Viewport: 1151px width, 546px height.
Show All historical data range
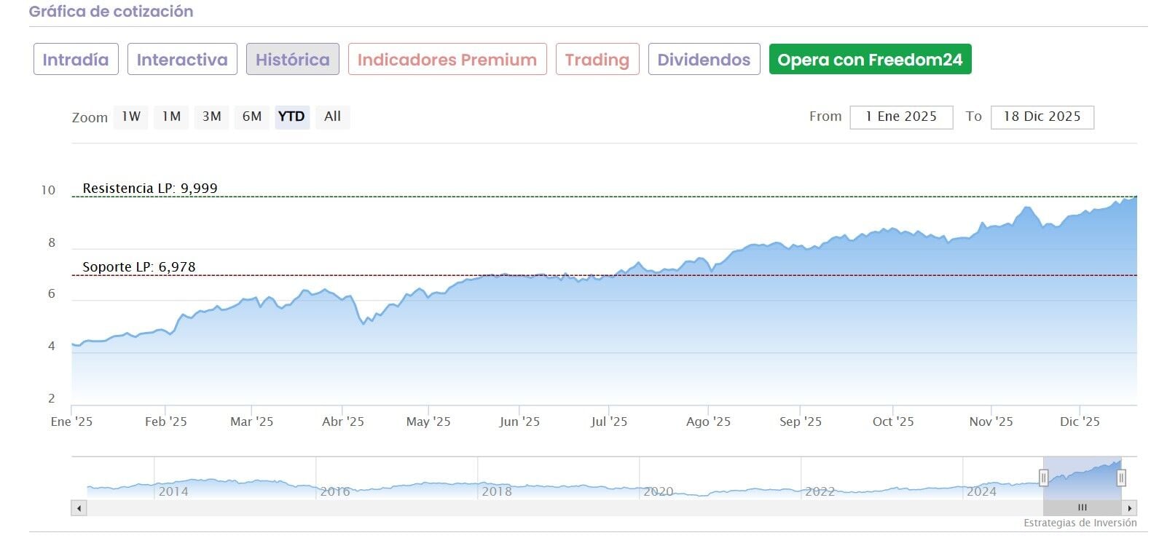tap(332, 116)
